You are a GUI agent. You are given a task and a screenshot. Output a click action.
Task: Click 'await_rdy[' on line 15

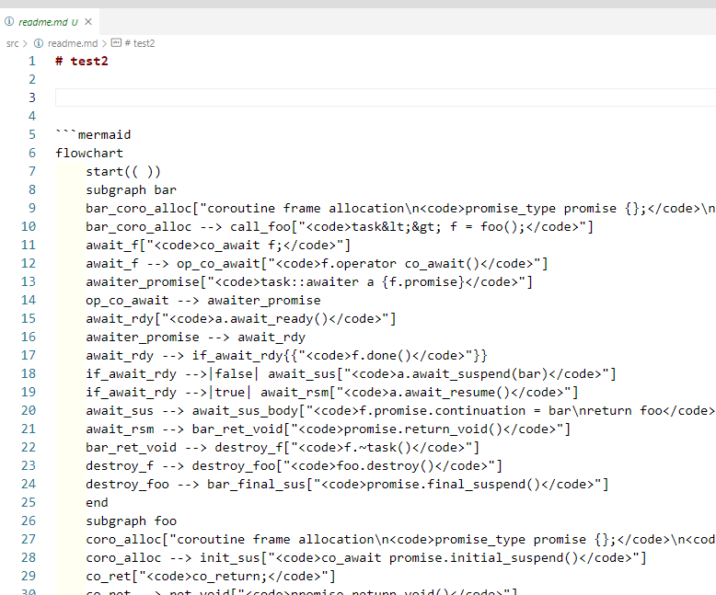pyautogui.click(x=123, y=318)
